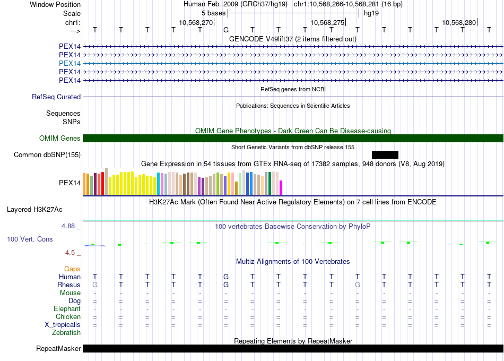Click the 10,568,270 ruler position
Viewport: 504px width, 361px height.
coord(196,22)
